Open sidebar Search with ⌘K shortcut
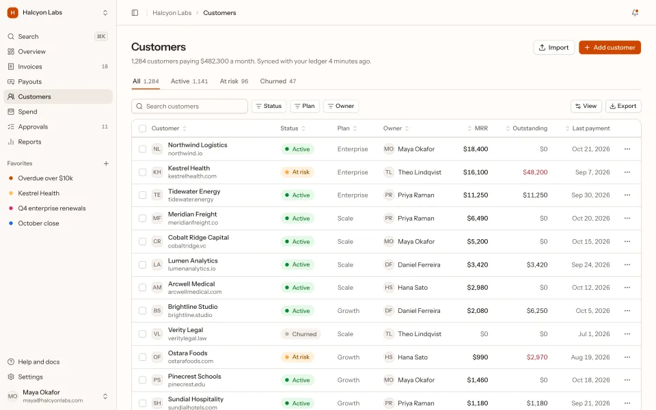 pyautogui.click(x=57, y=36)
